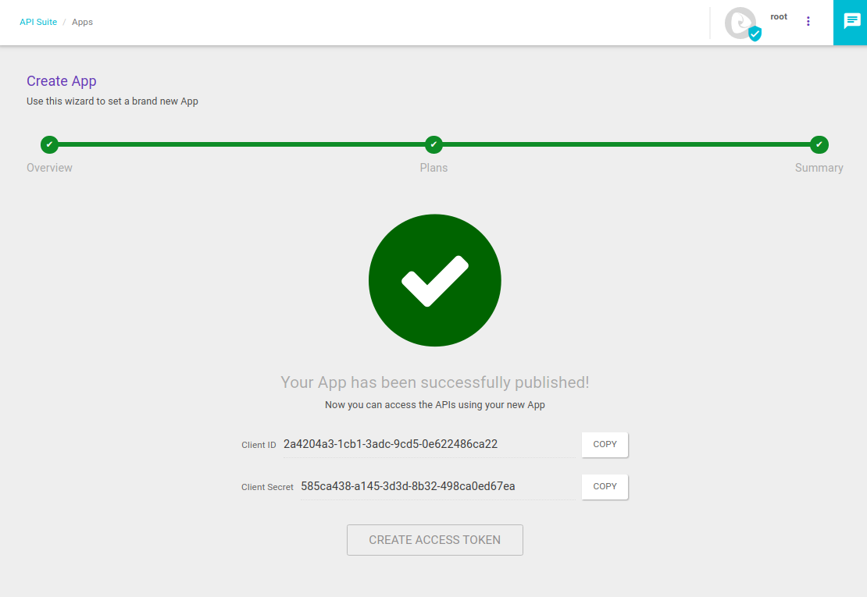
Task: Click the large green success checkmark
Action: (x=434, y=279)
